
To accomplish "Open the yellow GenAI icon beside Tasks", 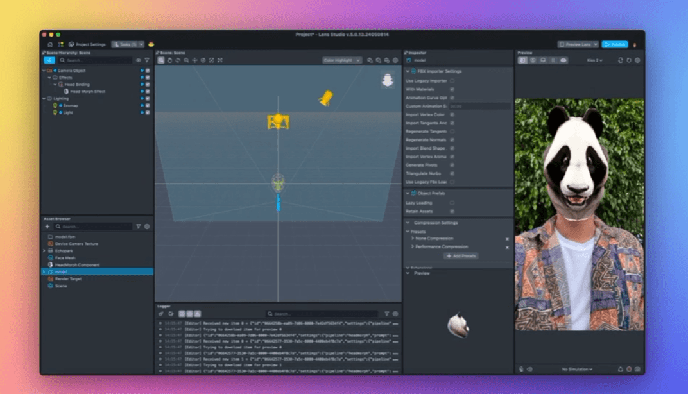I will point(151,44).
